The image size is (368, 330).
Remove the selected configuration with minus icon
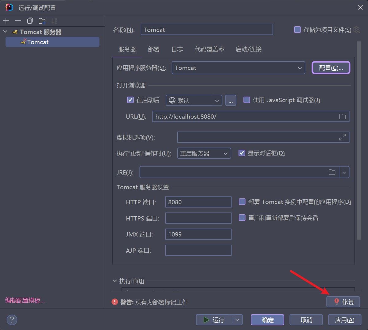pos(18,21)
